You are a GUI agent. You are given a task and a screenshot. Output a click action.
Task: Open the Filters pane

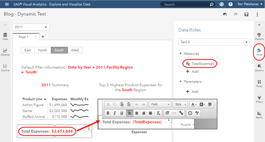coord(259,99)
